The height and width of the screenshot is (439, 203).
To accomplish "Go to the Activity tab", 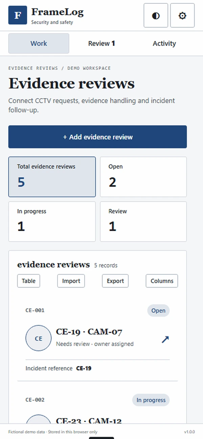I will coord(164,43).
